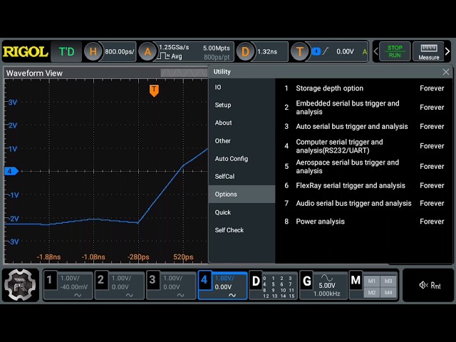Select Storage depth option row
456x342 pixels.
(x=364, y=88)
